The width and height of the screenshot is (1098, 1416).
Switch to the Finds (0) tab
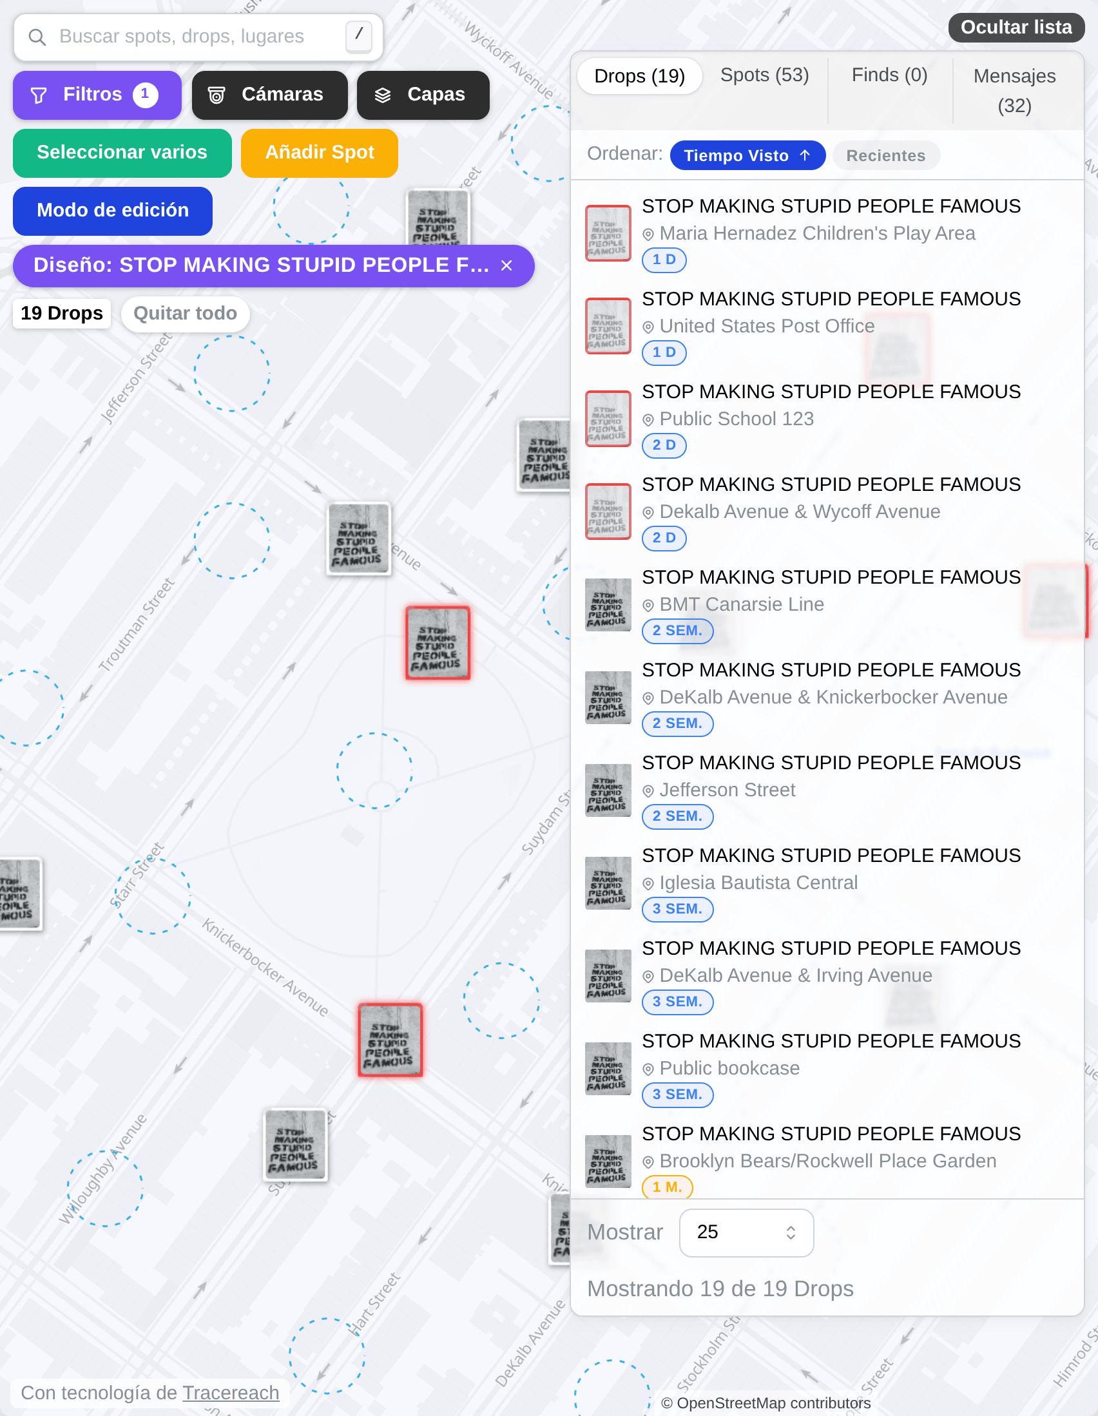[889, 75]
